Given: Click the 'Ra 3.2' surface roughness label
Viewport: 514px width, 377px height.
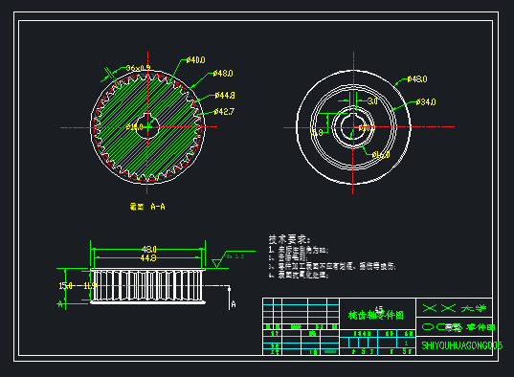Looking at the screenshot, I should click(x=235, y=256).
